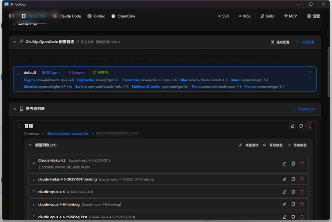Grab the claude-opus-4-6 drag handle

point(34,192)
